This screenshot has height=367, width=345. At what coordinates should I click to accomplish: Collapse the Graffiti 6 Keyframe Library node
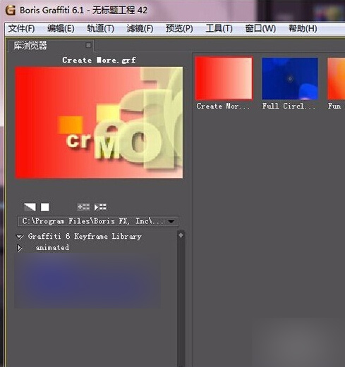point(20,237)
